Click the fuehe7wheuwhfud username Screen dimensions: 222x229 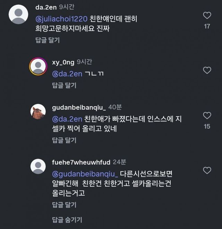(x=81, y=162)
